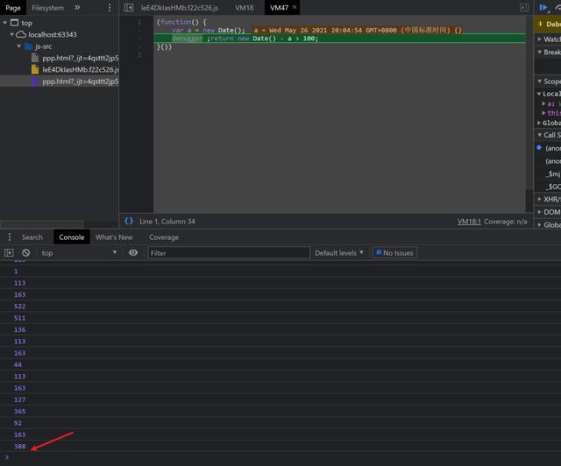
Task: Switch to the Page tab
Action: pyautogui.click(x=13, y=8)
